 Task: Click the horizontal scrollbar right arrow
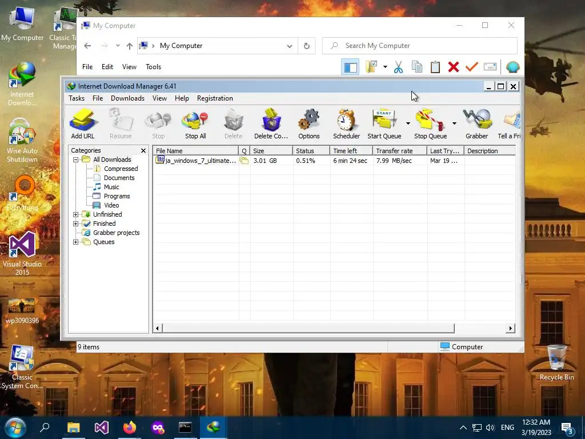click(510, 329)
